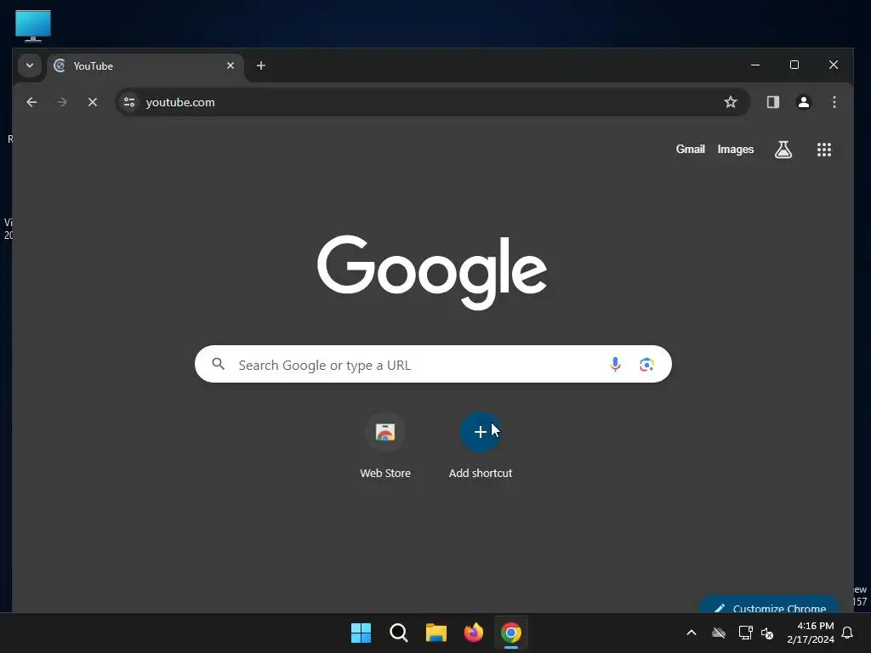Close the YouTube tab
Image resolution: width=871 pixels, height=653 pixels.
(x=231, y=65)
